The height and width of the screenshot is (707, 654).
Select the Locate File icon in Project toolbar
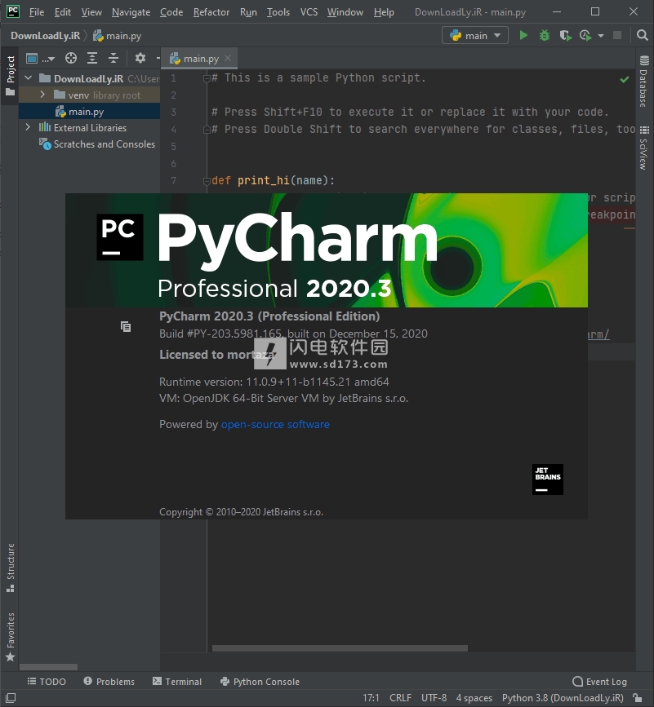click(71, 58)
